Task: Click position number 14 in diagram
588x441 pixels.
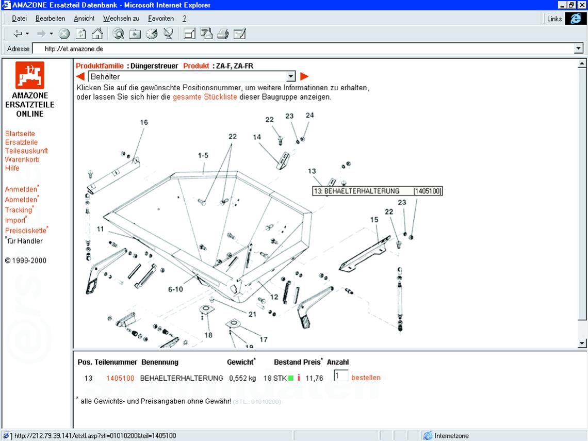Action: coord(257,137)
